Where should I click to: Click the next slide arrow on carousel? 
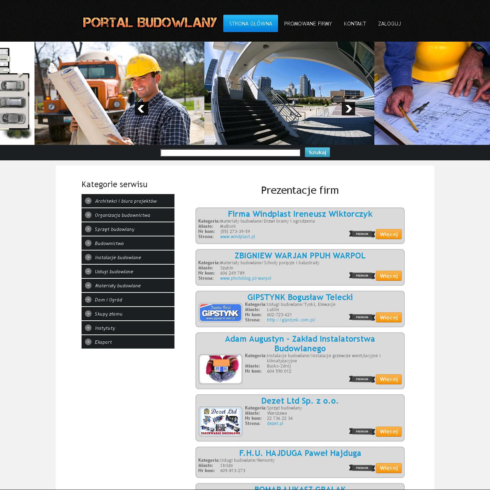[348, 108]
